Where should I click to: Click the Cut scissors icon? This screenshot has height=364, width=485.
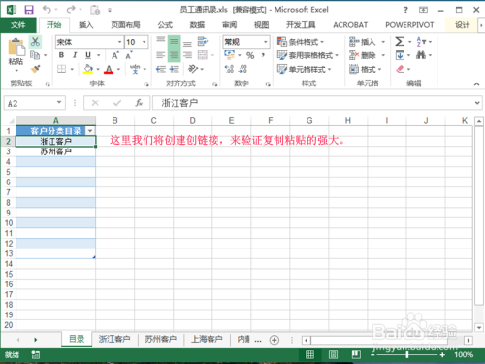coord(35,41)
